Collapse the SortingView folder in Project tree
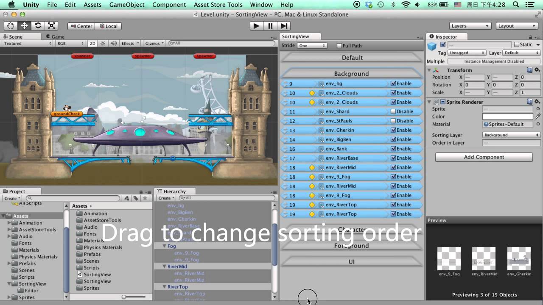 coord(9,284)
